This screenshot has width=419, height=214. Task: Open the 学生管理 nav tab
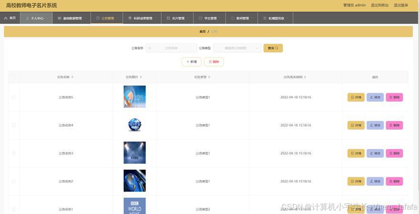point(209,18)
